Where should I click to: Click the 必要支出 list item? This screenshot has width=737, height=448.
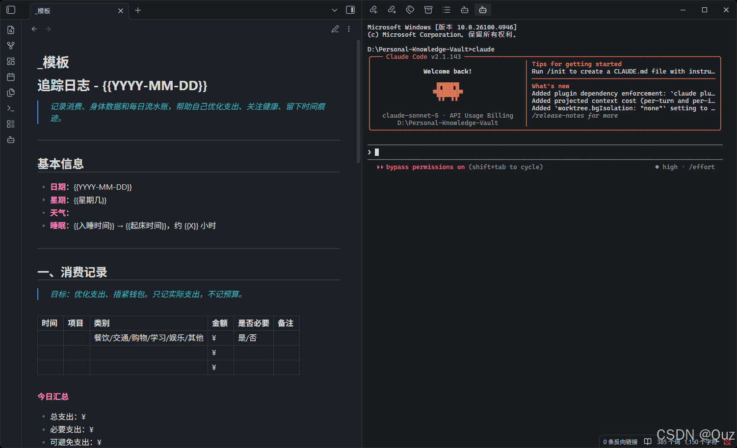pyautogui.click(x=72, y=429)
